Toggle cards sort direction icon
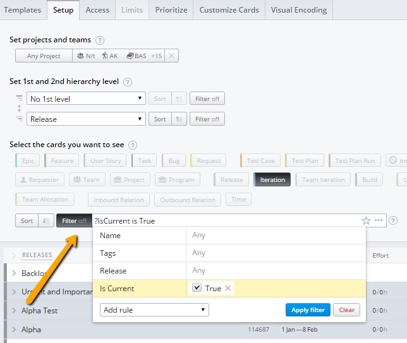This screenshot has height=343, width=407. (x=46, y=220)
